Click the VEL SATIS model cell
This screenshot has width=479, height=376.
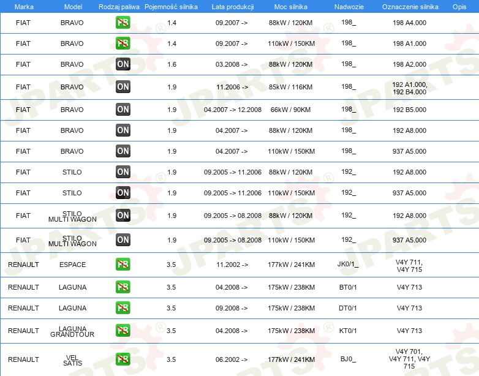click(x=72, y=361)
